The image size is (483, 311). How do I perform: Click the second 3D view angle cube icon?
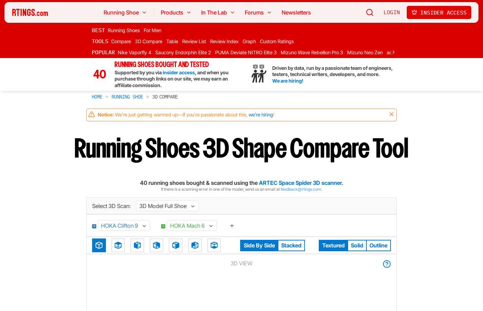(x=118, y=245)
